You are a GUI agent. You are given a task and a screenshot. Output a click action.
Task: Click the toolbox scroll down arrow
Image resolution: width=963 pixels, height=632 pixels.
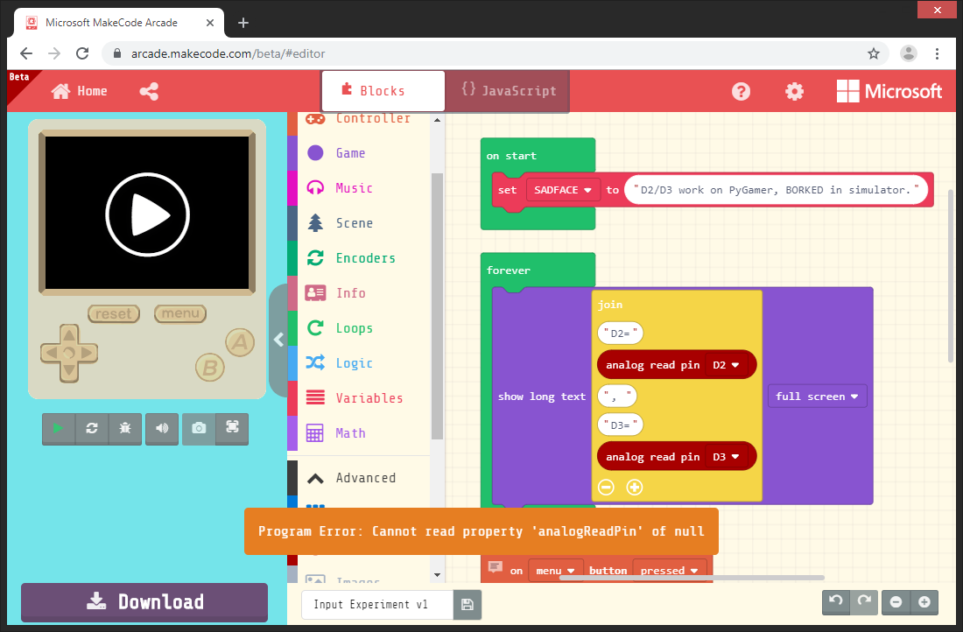[x=437, y=575]
